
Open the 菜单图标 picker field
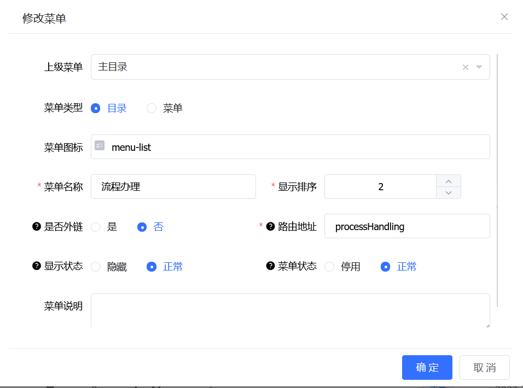(290, 147)
